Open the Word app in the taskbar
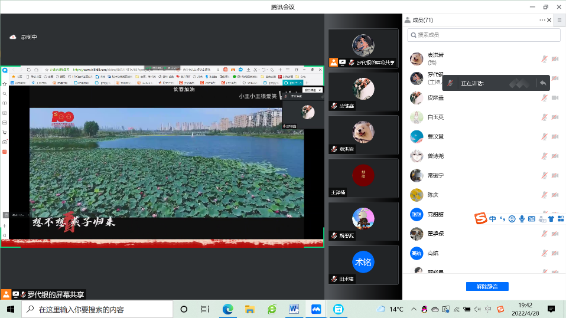Viewport: 566px width, 318px height. [x=294, y=309]
